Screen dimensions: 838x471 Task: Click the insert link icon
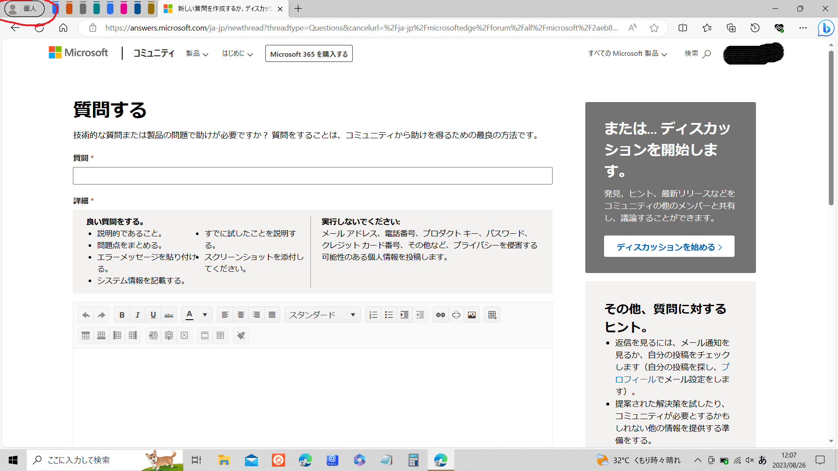pyautogui.click(x=440, y=314)
